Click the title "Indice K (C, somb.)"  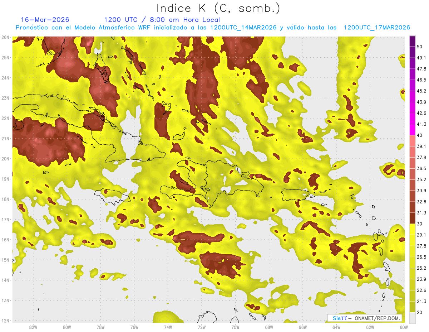tap(218, 8)
